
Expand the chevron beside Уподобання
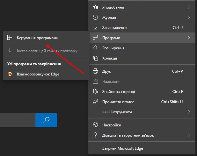tap(189, 7)
